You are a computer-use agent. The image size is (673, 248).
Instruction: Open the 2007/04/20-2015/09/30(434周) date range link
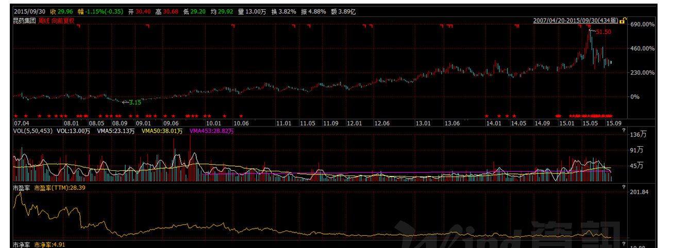coord(576,21)
